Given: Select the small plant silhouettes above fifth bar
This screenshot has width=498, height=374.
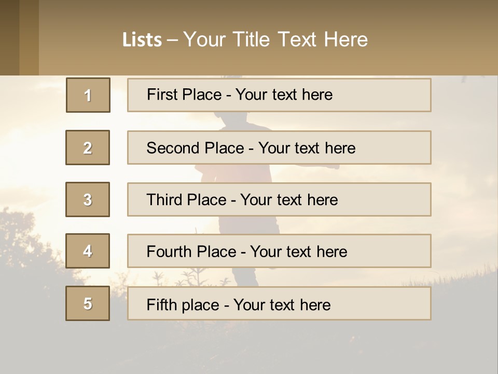Looking at the screenshot, I should 190,277.
